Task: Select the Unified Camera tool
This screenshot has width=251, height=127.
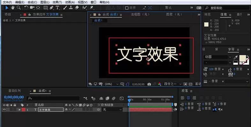Action: [x=32, y=8]
